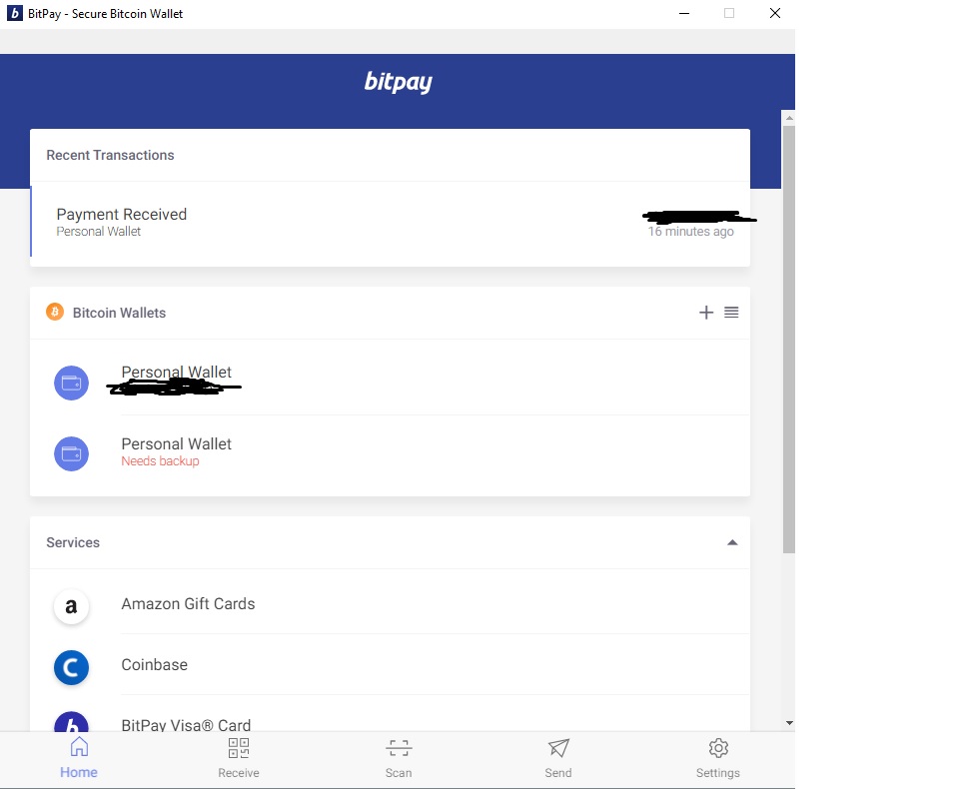Screen dimensions: 959x789
Task: Click the Amazon Gift Cards icon
Action: (72, 606)
